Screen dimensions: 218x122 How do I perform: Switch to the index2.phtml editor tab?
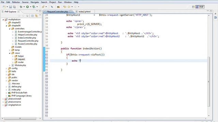[84, 12]
